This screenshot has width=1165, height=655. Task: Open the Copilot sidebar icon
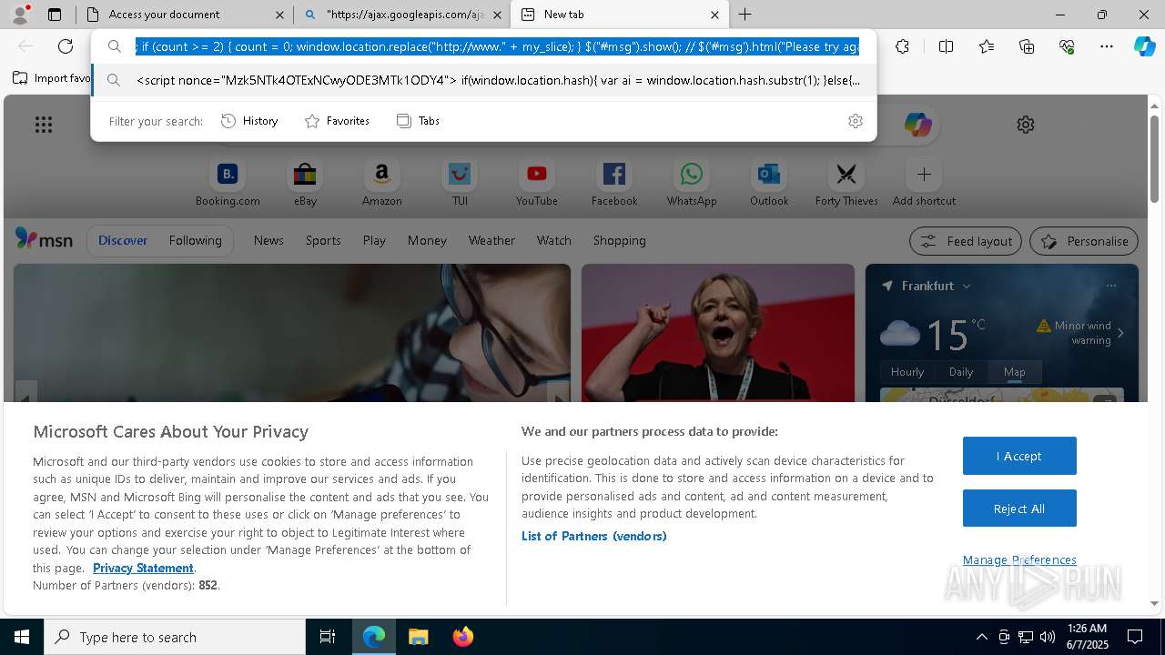(1144, 46)
